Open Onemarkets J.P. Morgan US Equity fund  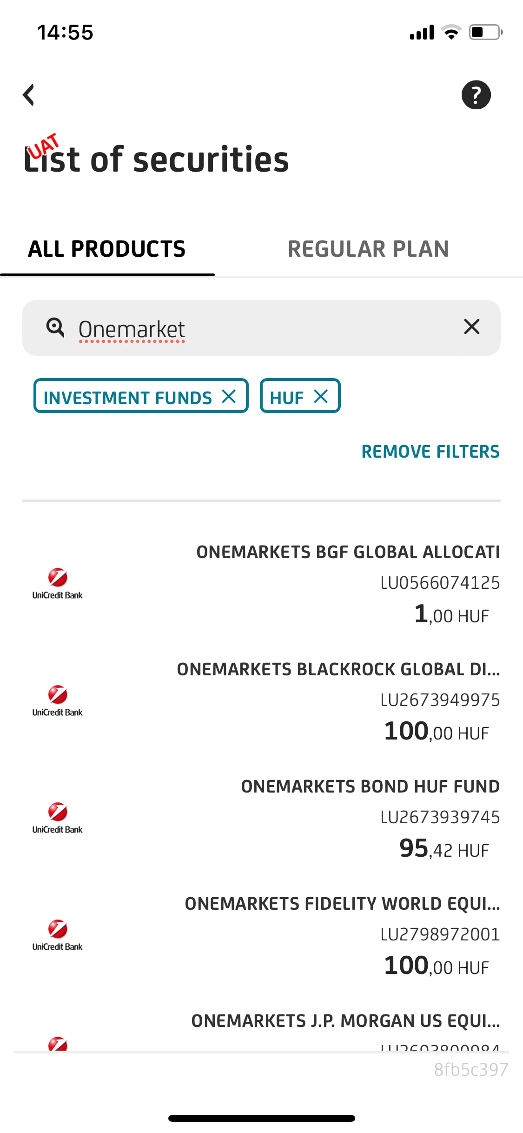tap(345, 1021)
